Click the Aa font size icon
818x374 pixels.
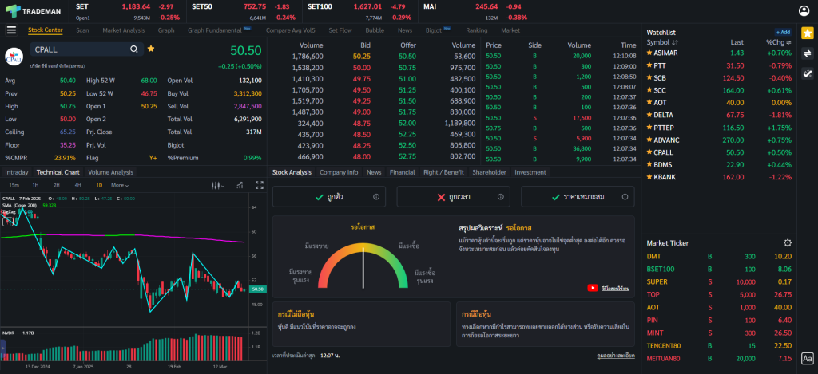(x=807, y=359)
